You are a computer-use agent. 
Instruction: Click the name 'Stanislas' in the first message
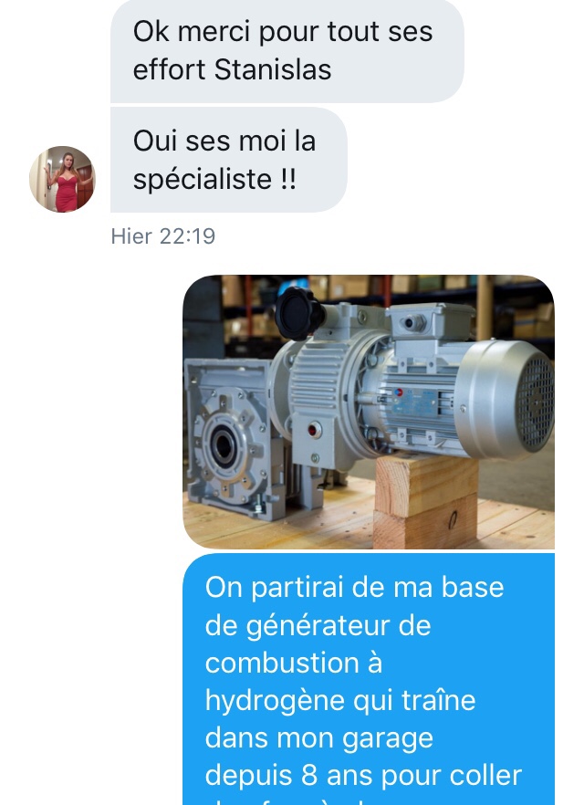click(273, 69)
